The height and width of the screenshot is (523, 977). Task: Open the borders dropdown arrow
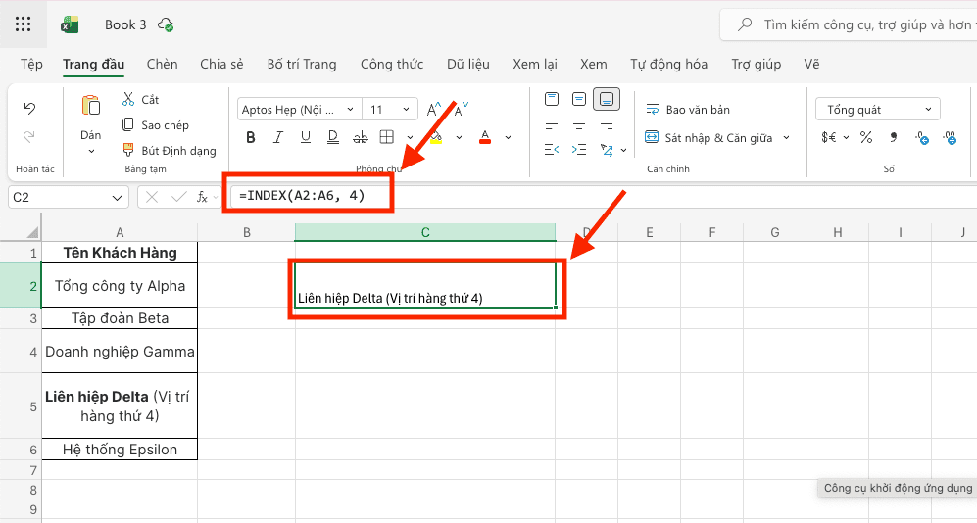pyautogui.click(x=410, y=137)
